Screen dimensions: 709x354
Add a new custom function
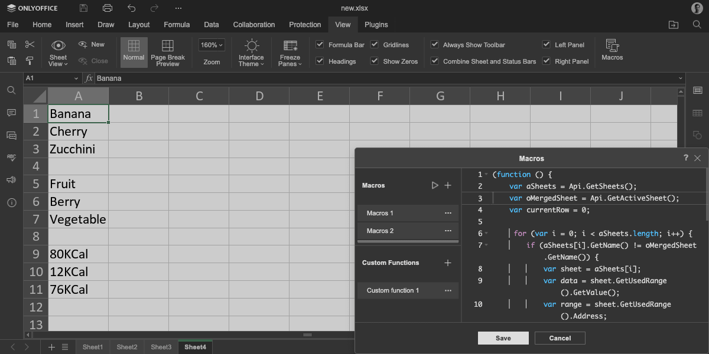point(448,263)
